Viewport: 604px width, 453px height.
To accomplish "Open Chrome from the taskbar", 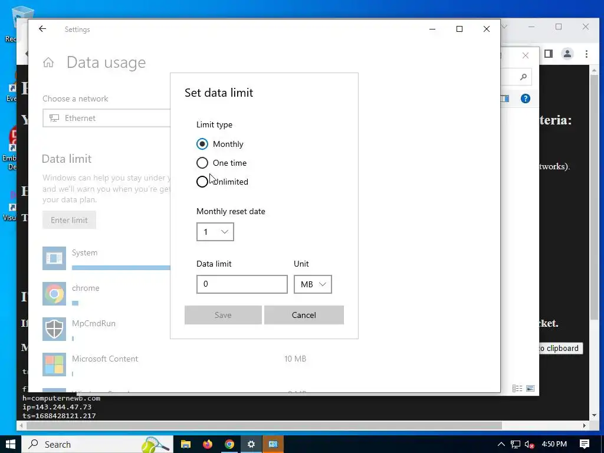I will (229, 444).
